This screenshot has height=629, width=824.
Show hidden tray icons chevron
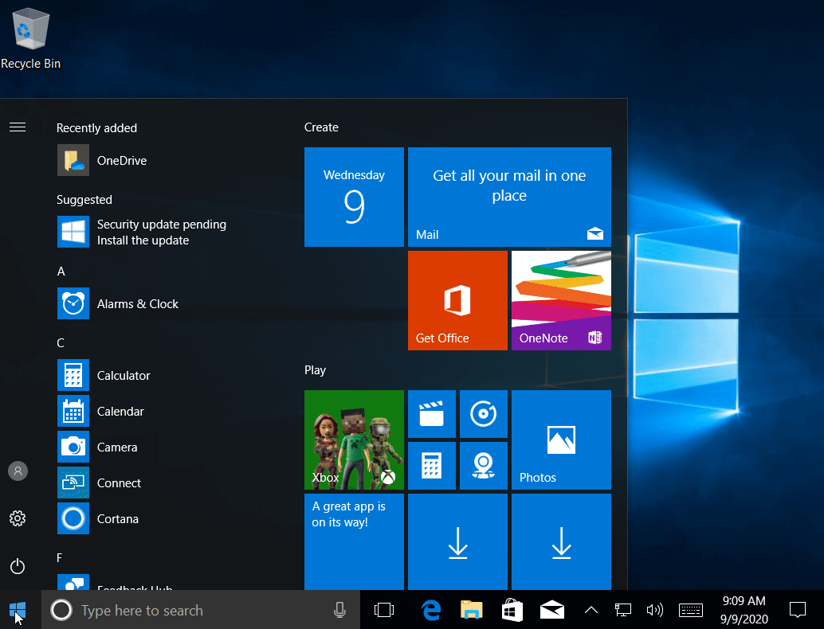(591, 610)
